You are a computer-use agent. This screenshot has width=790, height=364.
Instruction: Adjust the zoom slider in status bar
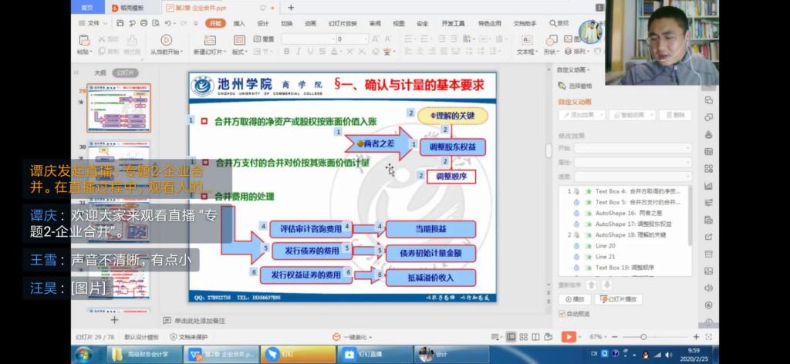[x=643, y=337]
